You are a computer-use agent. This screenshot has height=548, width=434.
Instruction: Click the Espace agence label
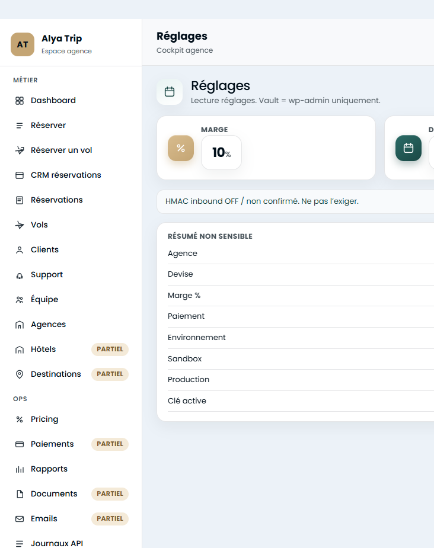coord(66,52)
